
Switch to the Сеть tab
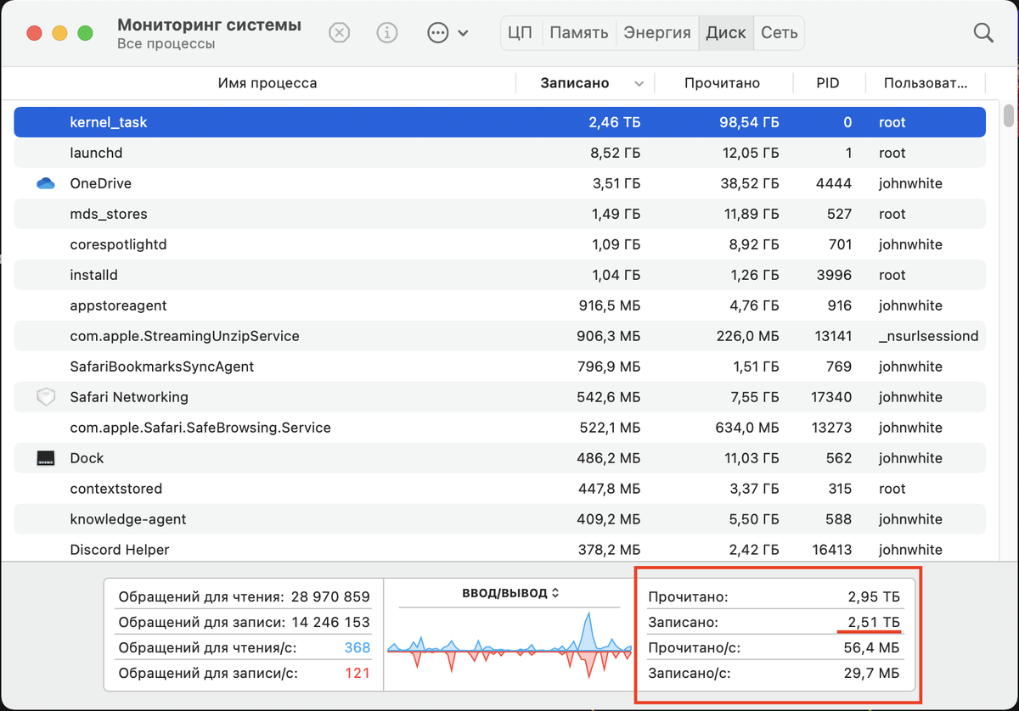click(779, 33)
